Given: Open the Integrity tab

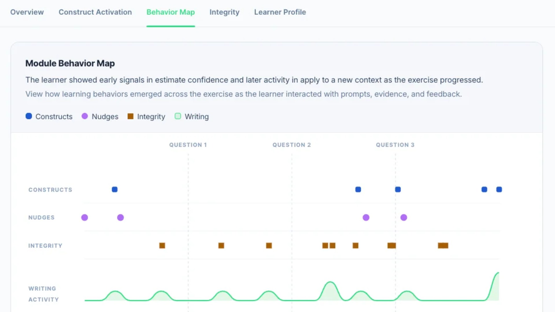Looking at the screenshot, I should coord(224,12).
